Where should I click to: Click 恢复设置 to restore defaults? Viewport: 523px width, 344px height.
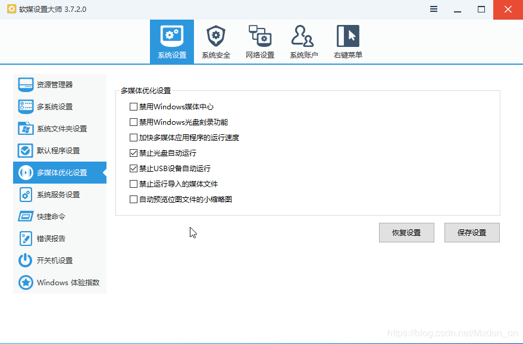point(406,232)
